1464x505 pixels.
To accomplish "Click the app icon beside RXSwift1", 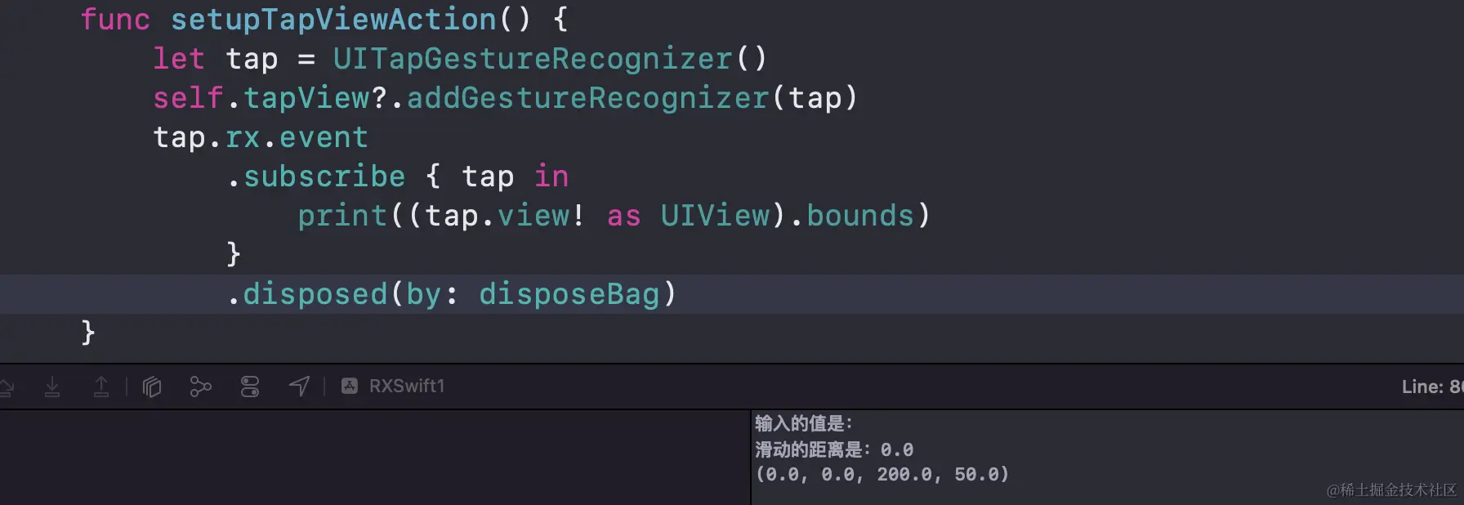I will [350, 387].
